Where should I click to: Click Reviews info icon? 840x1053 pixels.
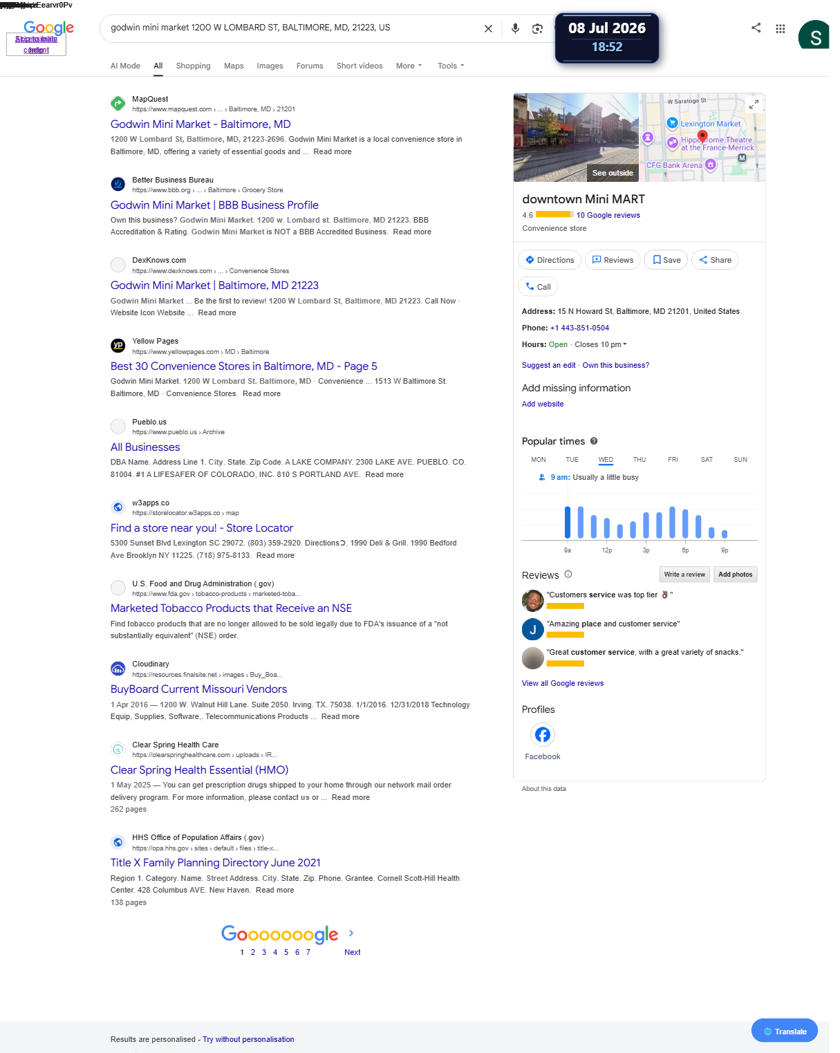568,575
